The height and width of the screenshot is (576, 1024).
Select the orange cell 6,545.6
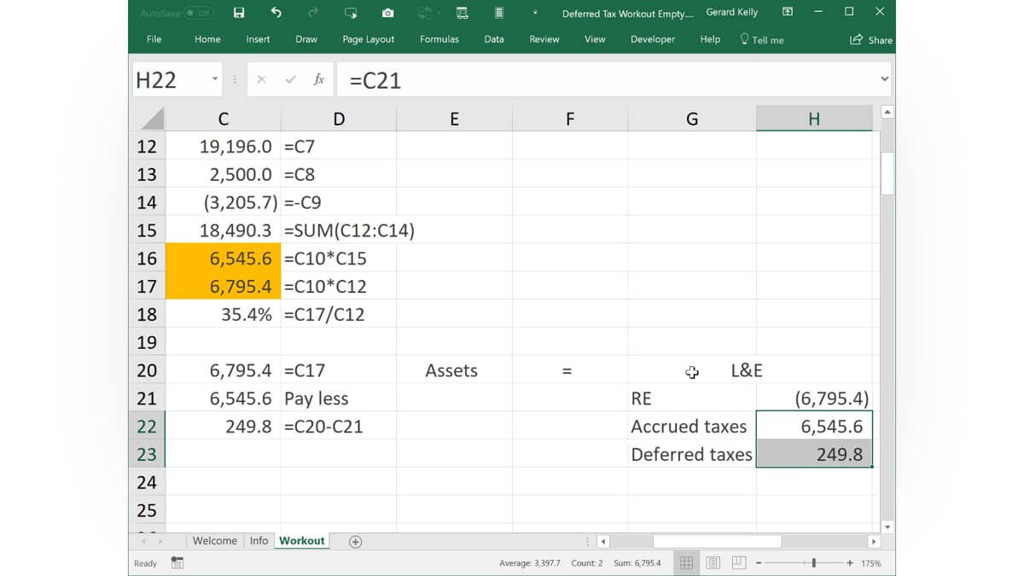(223, 258)
